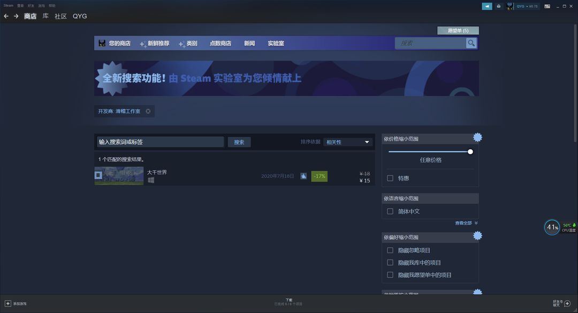Click the 输入搜索词或标签 search field
Image resolution: width=578 pixels, height=313 pixels.
[x=160, y=142]
